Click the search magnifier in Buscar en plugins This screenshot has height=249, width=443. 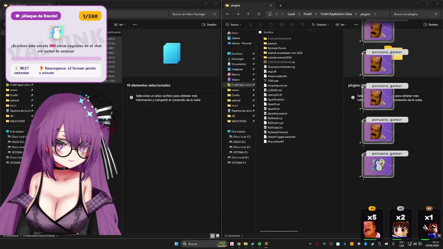[x=436, y=14]
